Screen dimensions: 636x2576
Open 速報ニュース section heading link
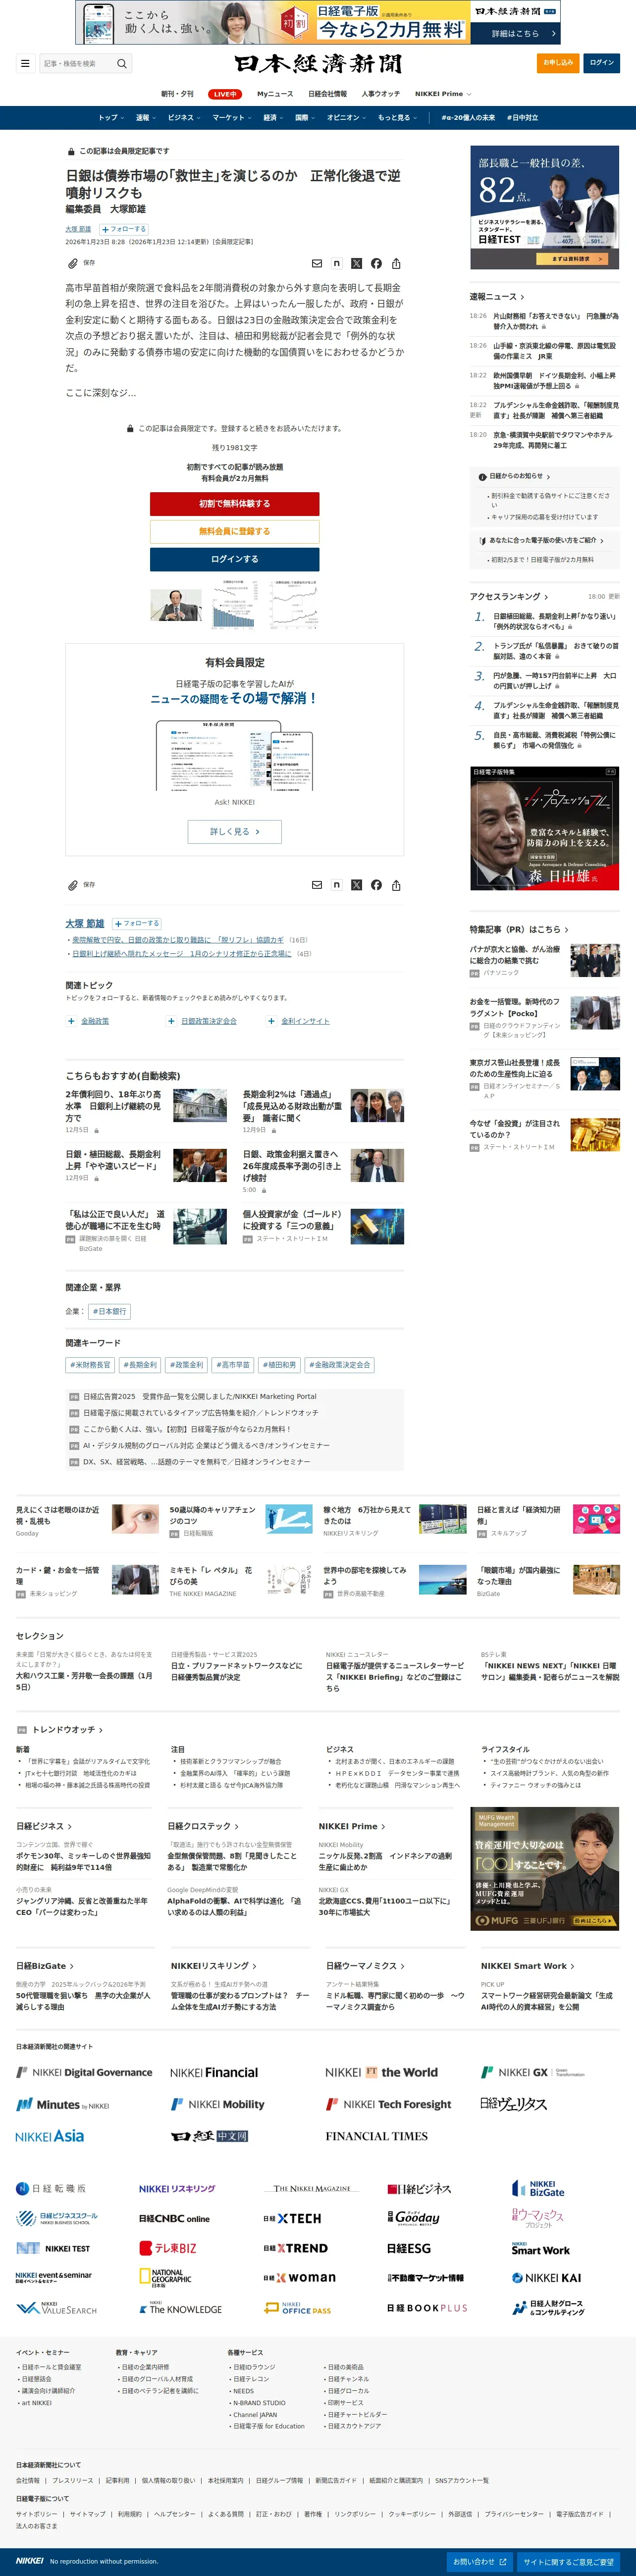coord(497,297)
